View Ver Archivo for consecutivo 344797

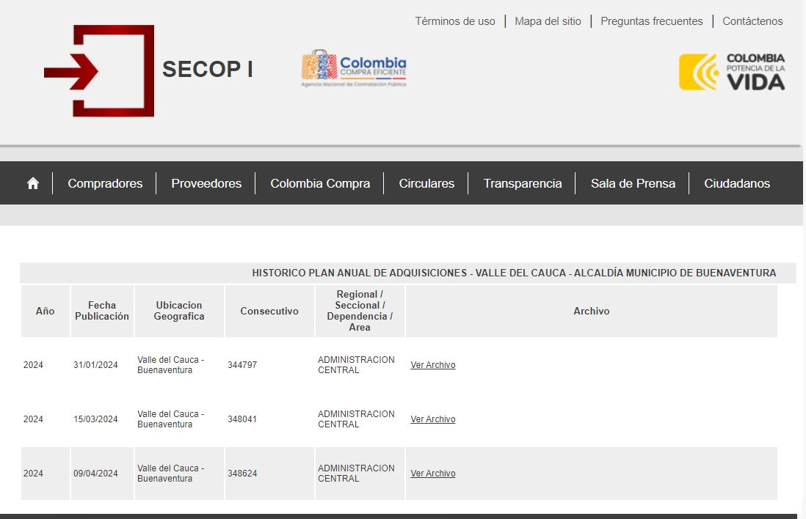tap(433, 365)
